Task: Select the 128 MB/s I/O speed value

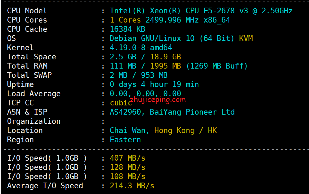Action: (x=128, y=167)
